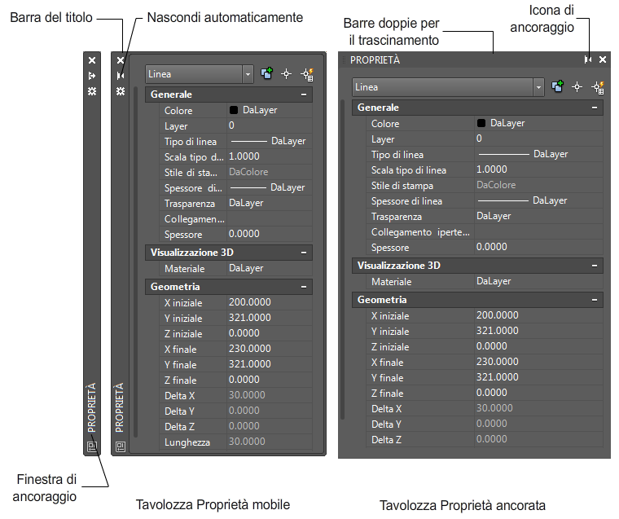Select Delta Y label in floating palette

(x=179, y=411)
